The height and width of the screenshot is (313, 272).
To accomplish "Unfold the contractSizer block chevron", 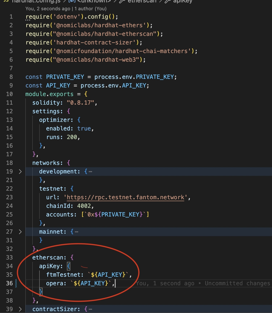I will point(20,309).
